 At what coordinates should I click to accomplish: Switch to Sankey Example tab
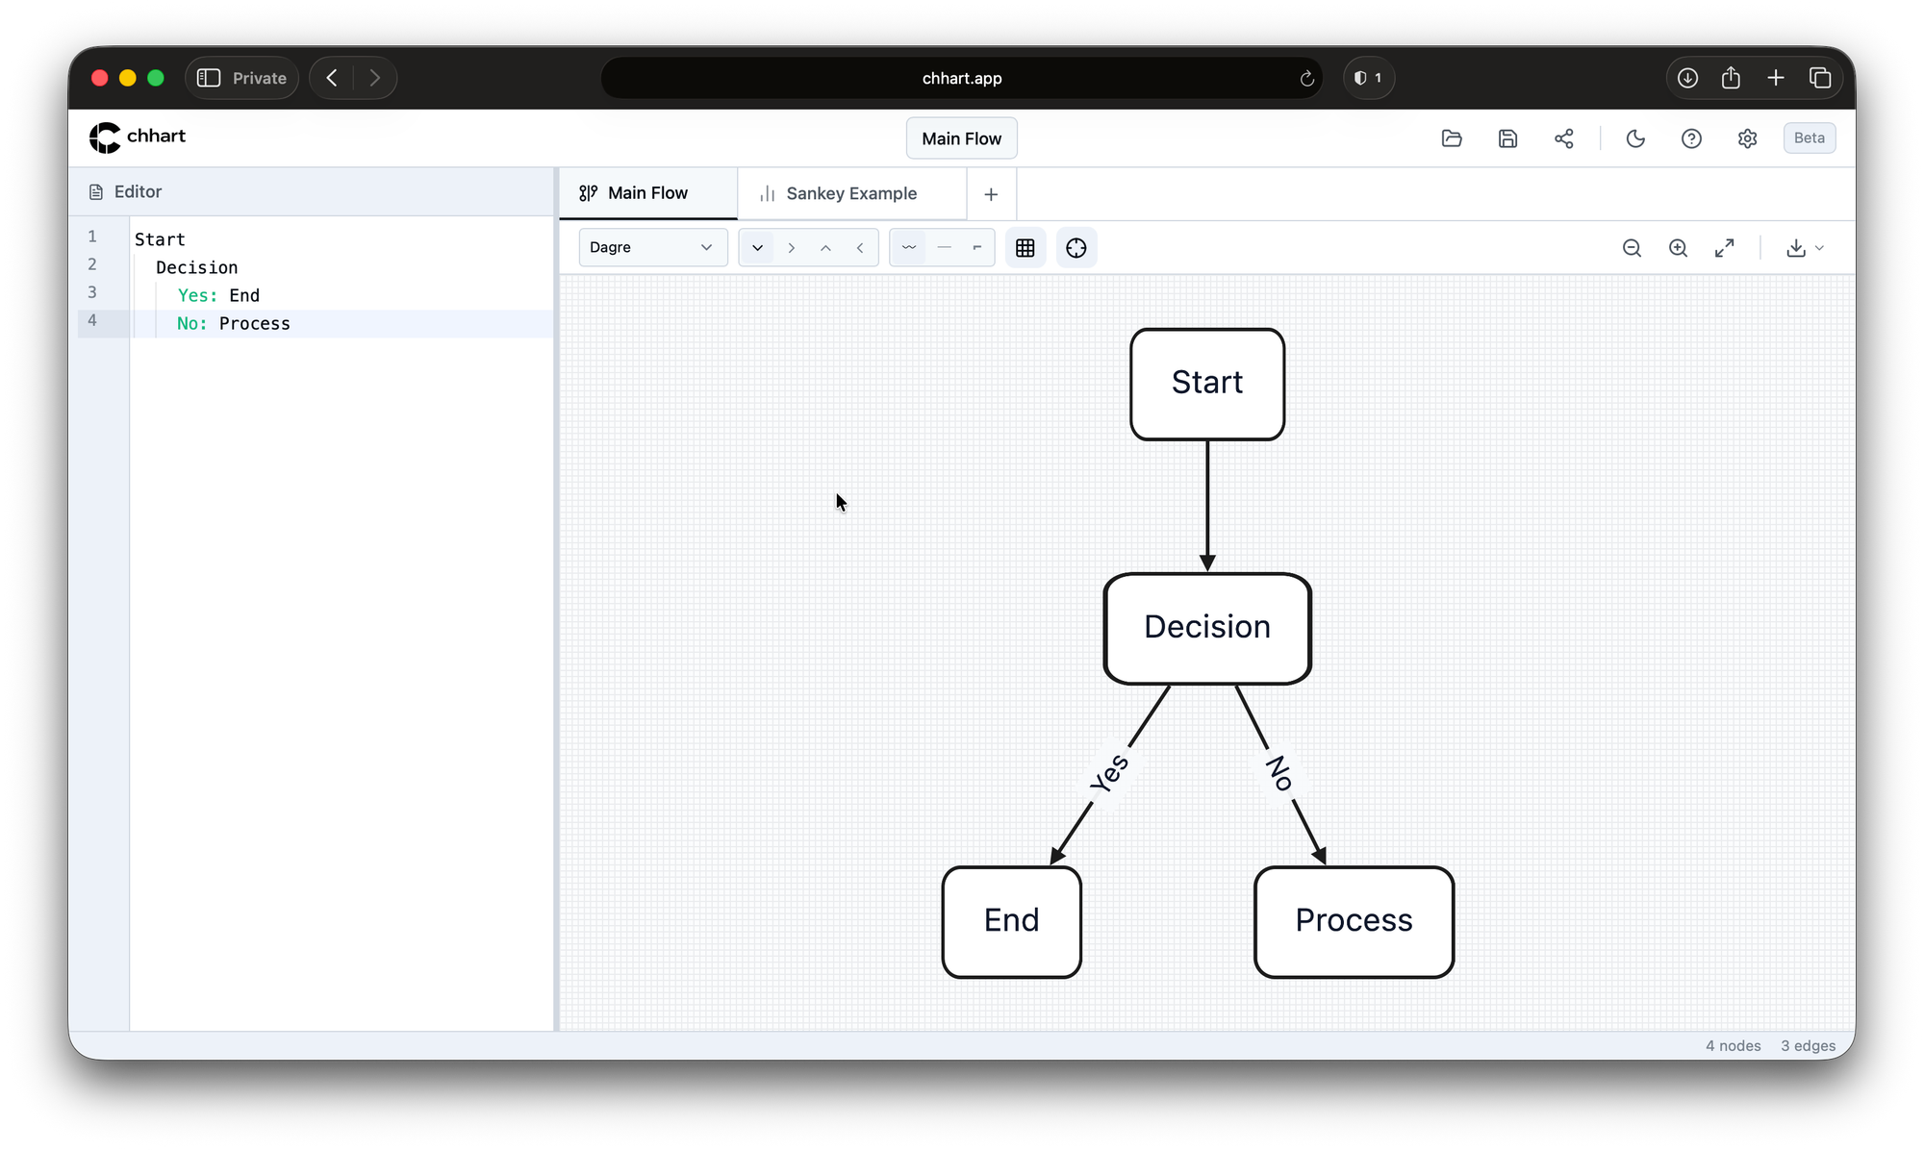(x=850, y=193)
